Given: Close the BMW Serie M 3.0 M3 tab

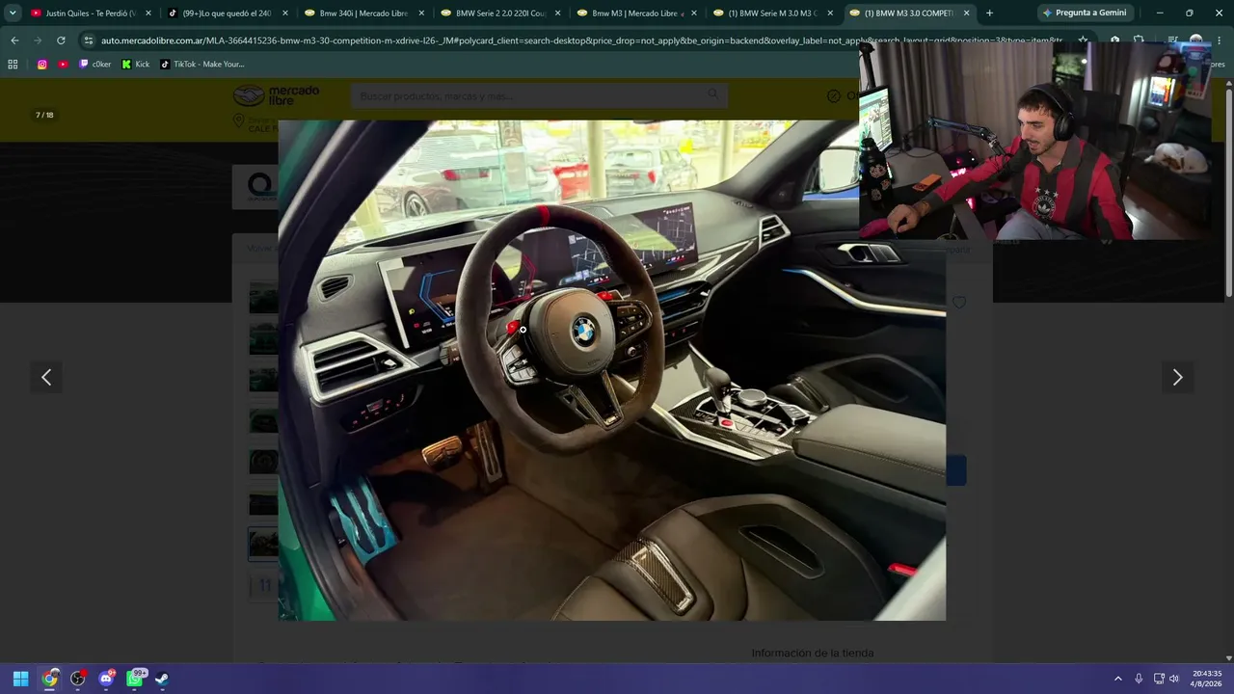Looking at the screenshot, I should (830, 13).
